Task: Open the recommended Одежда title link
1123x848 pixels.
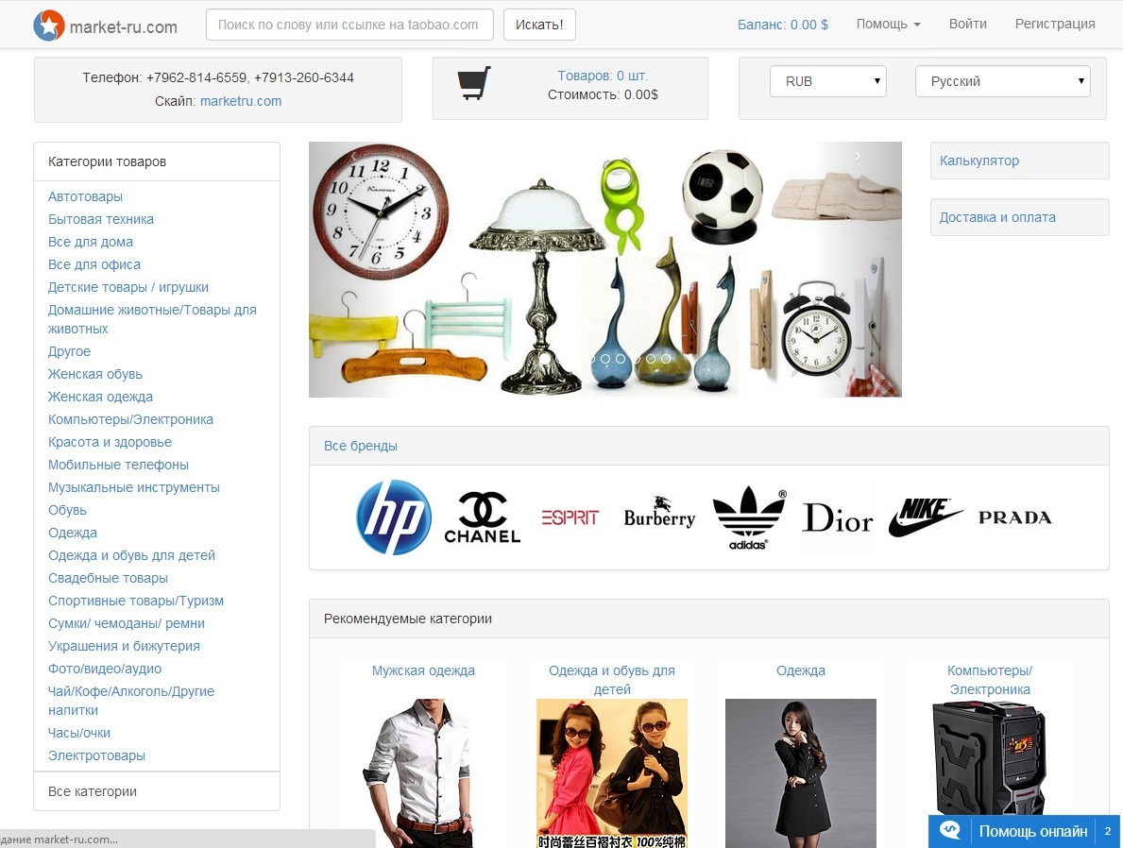Action: pyautogui.click(x=801, y=670)
